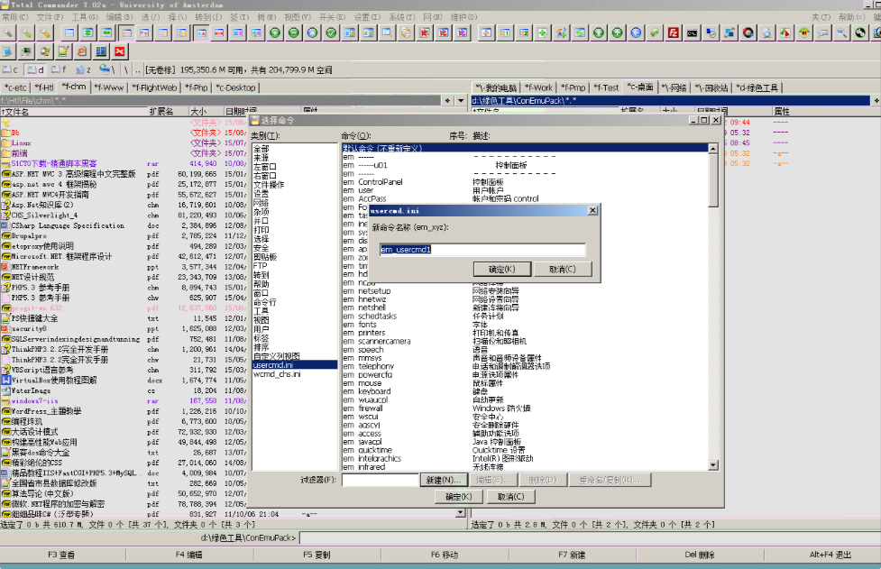Open the 常用(C) menu

pyautogui.click(x=15, y=17)
